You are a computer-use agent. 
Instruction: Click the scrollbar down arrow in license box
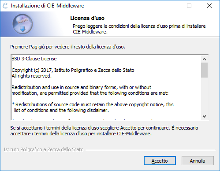pos(204,116)
